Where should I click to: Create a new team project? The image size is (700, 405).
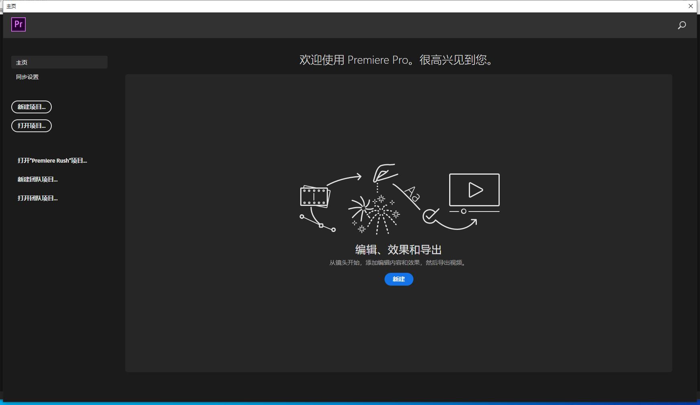tap(37, 179)
